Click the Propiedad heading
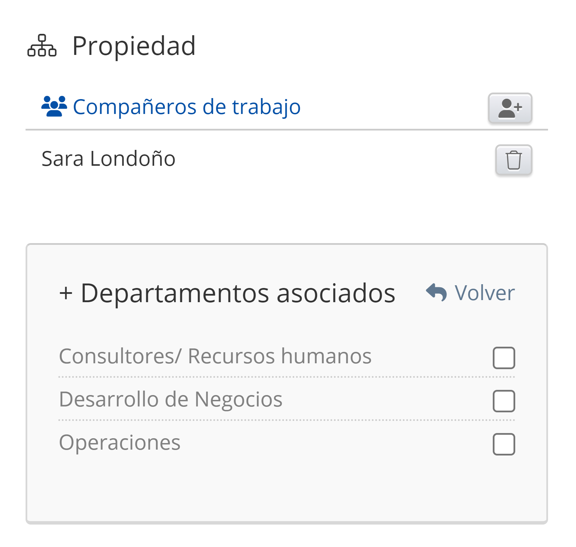This screenshot has width=576, height=547. pos(134,46)
